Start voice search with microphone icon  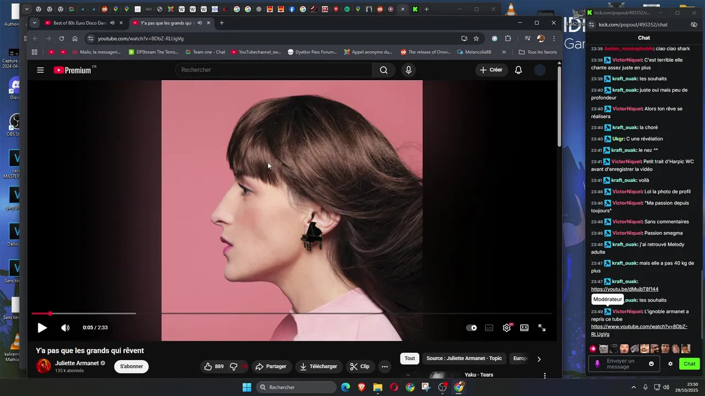click(x=408, y=70)
